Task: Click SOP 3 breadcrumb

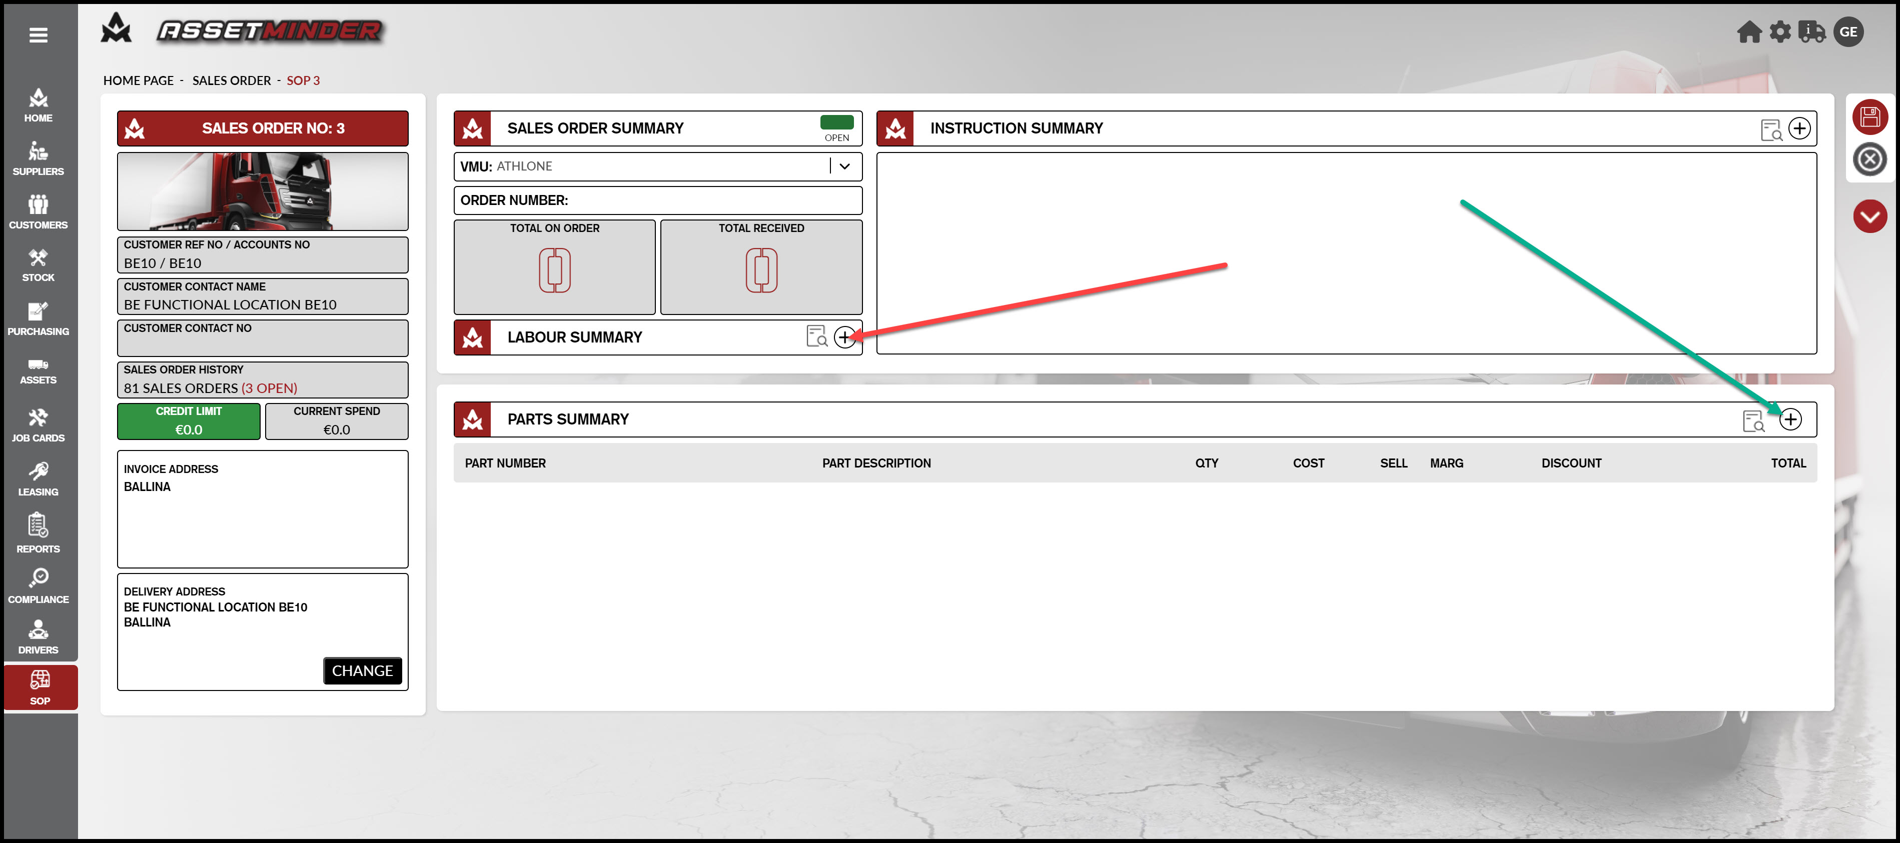Action: click(303, 80)
